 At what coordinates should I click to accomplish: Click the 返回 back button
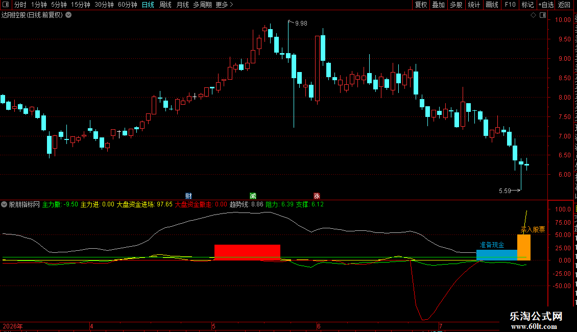[564, 5]
